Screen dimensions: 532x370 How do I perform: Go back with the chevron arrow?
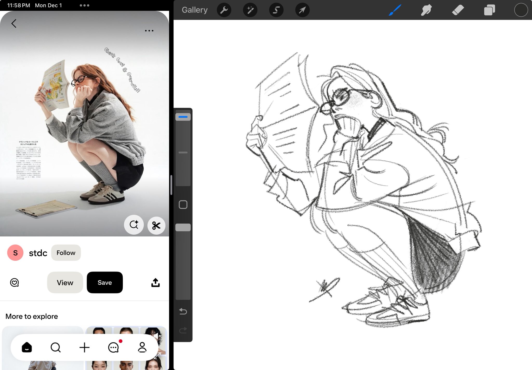point(14,23)
